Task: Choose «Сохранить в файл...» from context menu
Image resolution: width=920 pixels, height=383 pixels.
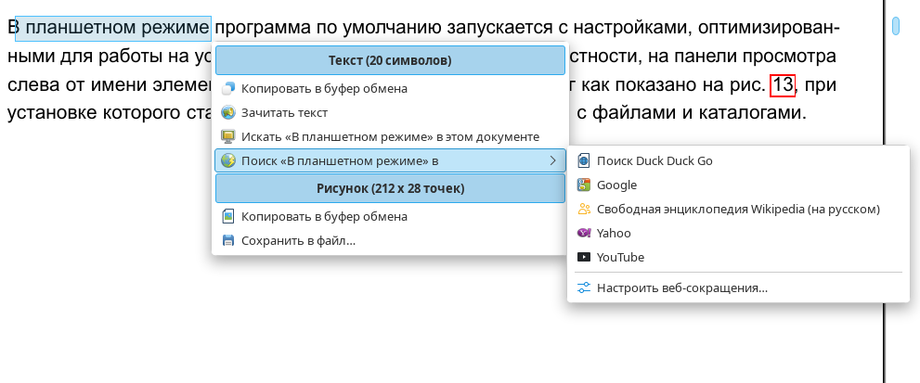Action: pyautogui.click(x=298, y=240)
